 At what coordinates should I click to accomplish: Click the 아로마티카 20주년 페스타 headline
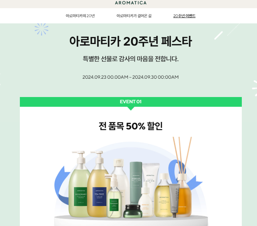coord(130,41)
